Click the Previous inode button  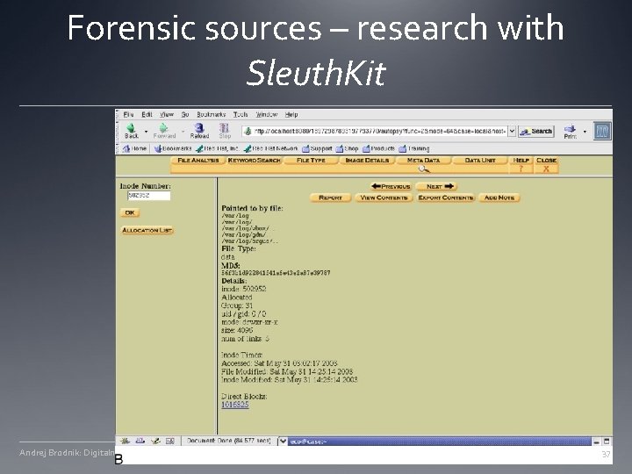coord(391,186)
